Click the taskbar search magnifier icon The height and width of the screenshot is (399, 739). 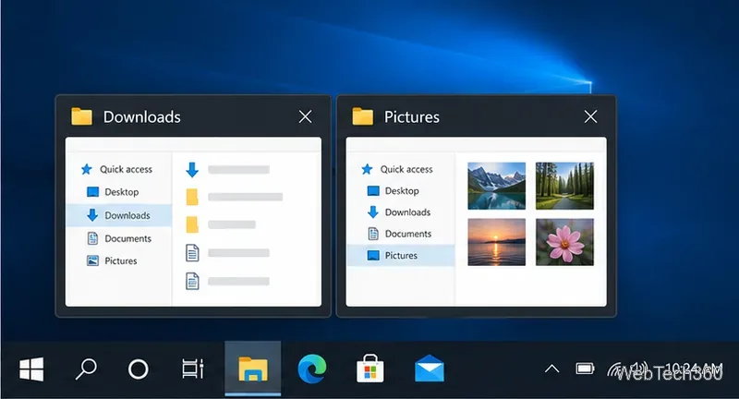[x=86, y=369]
